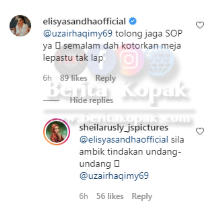This screenshot has width=221, height=210.
Task: View who gave the 89 likes
Action: point(73,78)
